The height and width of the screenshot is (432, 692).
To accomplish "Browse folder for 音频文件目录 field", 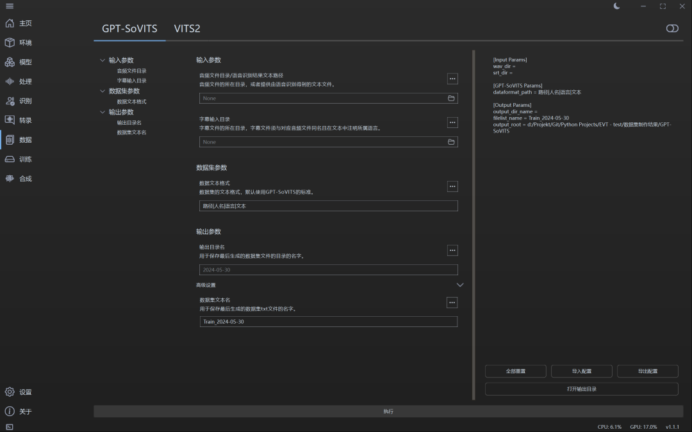I will [451, 99].
